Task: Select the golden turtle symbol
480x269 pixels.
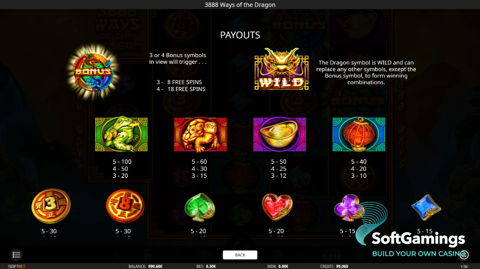Action: pos(200,134)
